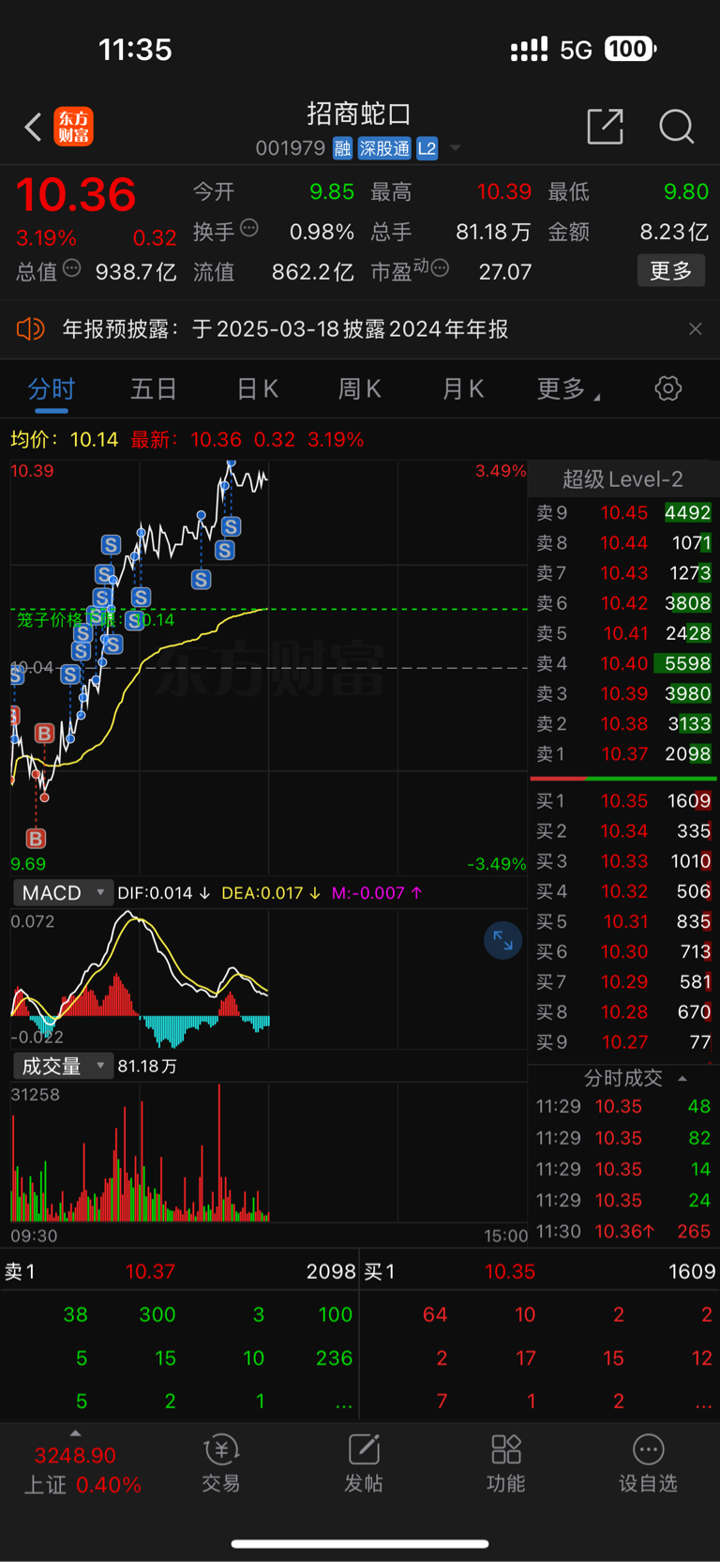The width and height of the screenshot is (720, 1562).
Task: Tap the 5G network status indicator
Action: click(x=576, y=49)
